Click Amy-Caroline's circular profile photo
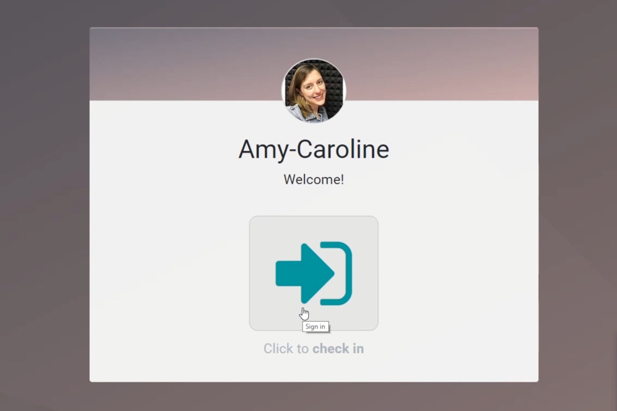Viewport: 617px width, 411px height. coord(314,90)
